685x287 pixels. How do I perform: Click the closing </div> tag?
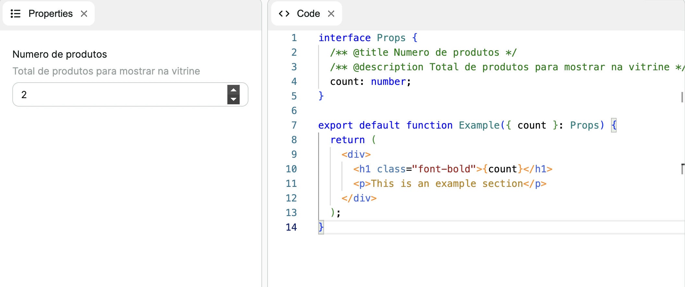(359, 198)
